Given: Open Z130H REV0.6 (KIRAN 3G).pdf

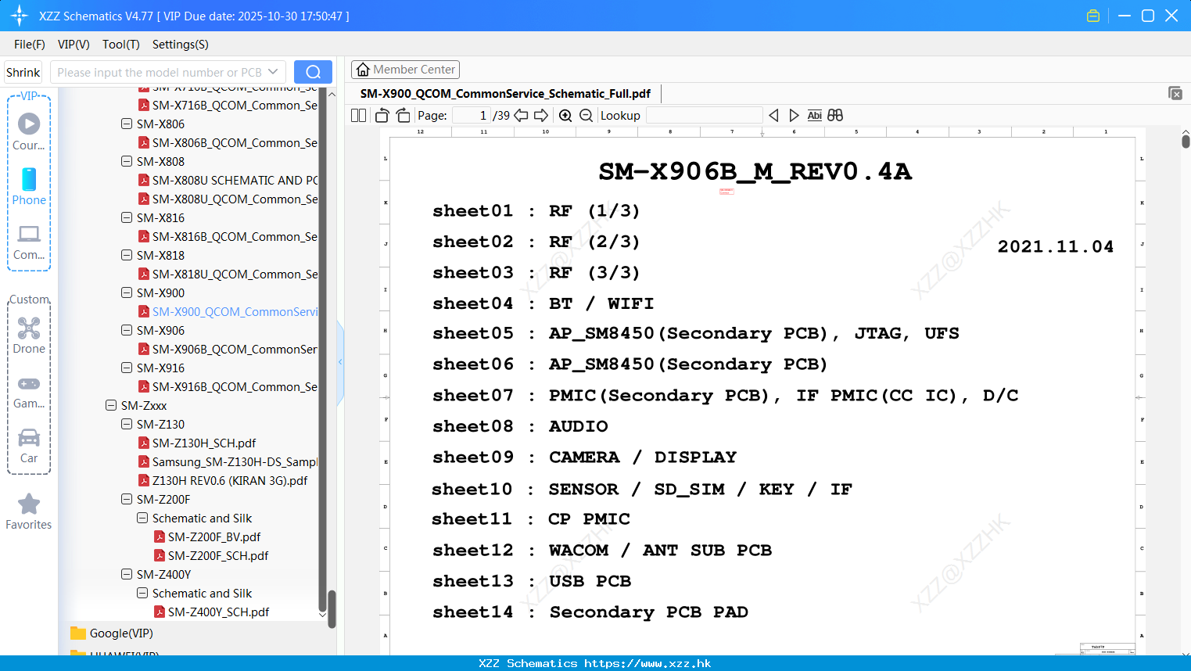Looking at the screenshot, I should coord(230,480).
